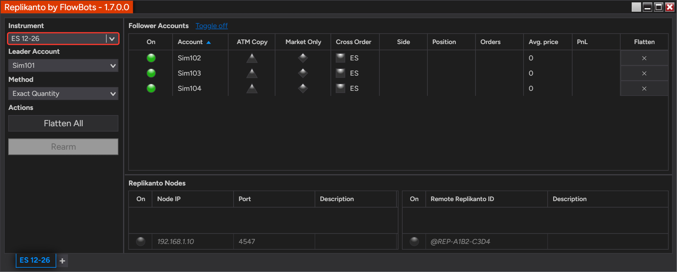Viewport: 677px width, 272px height.
Task: Click the Orders column header
Action: pos(500,42)
